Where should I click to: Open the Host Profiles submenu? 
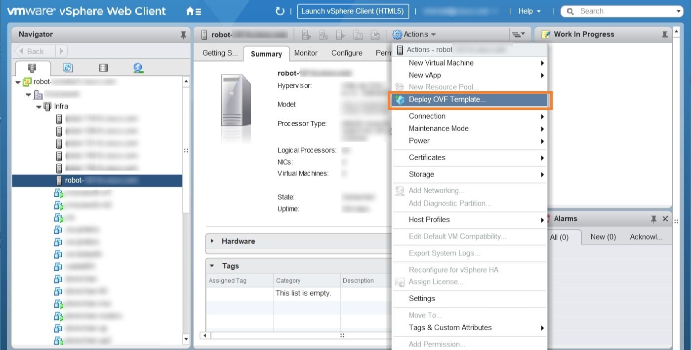[470, 220]
